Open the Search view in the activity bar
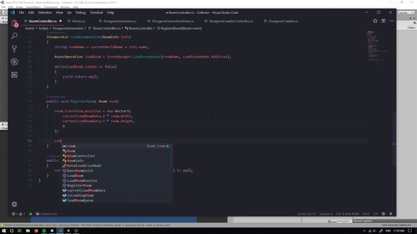Image resolution: width=417 pixels, height=234 pixels. point(14,36)
